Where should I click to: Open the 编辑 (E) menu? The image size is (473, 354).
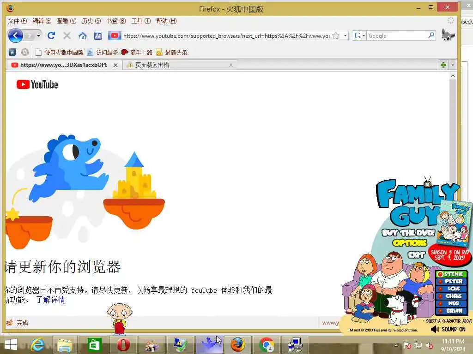[42, 21]
